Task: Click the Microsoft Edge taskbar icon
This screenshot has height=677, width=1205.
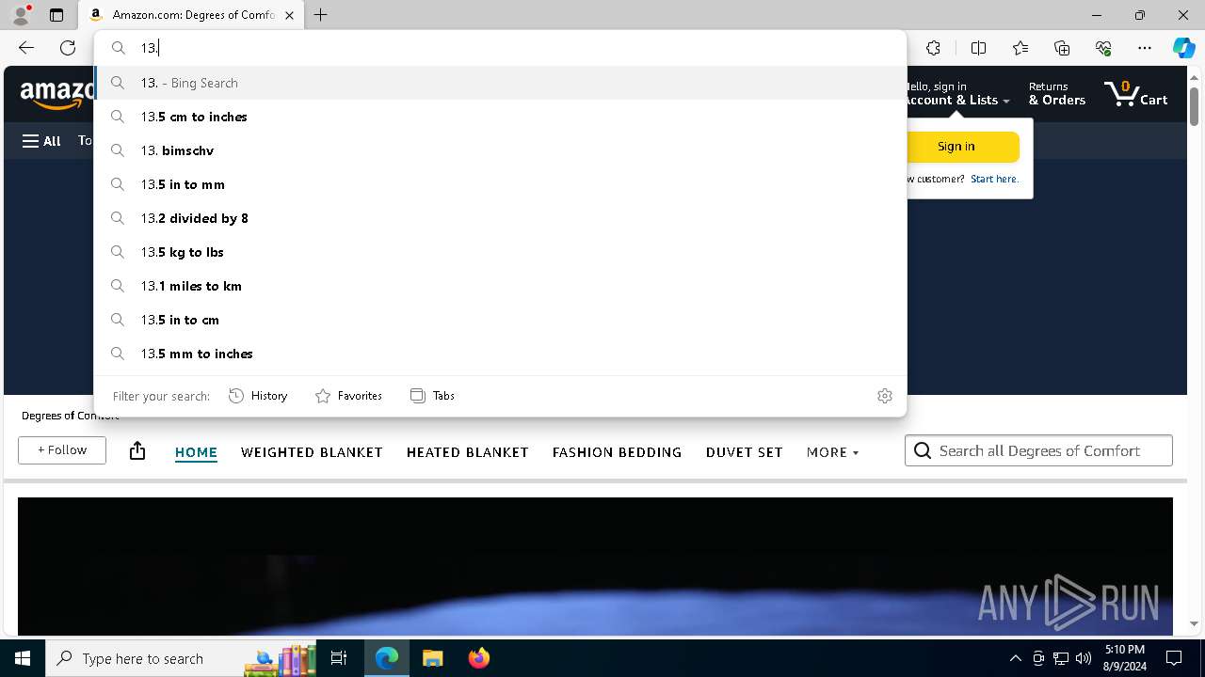Action: click(x=387, y=658)
